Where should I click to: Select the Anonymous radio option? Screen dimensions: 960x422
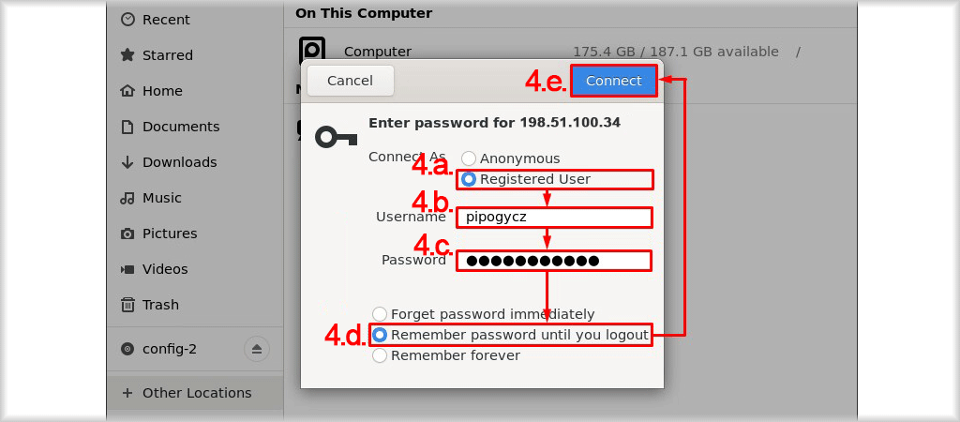469,158
